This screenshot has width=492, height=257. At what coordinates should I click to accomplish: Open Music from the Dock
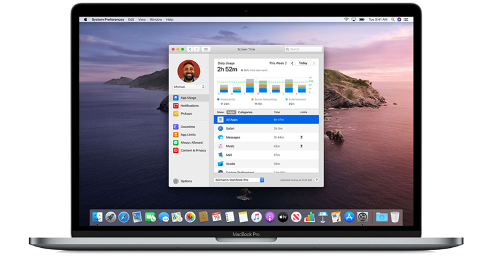256,217
